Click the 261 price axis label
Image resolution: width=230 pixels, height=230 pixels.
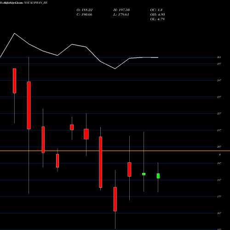pos(219,57)
